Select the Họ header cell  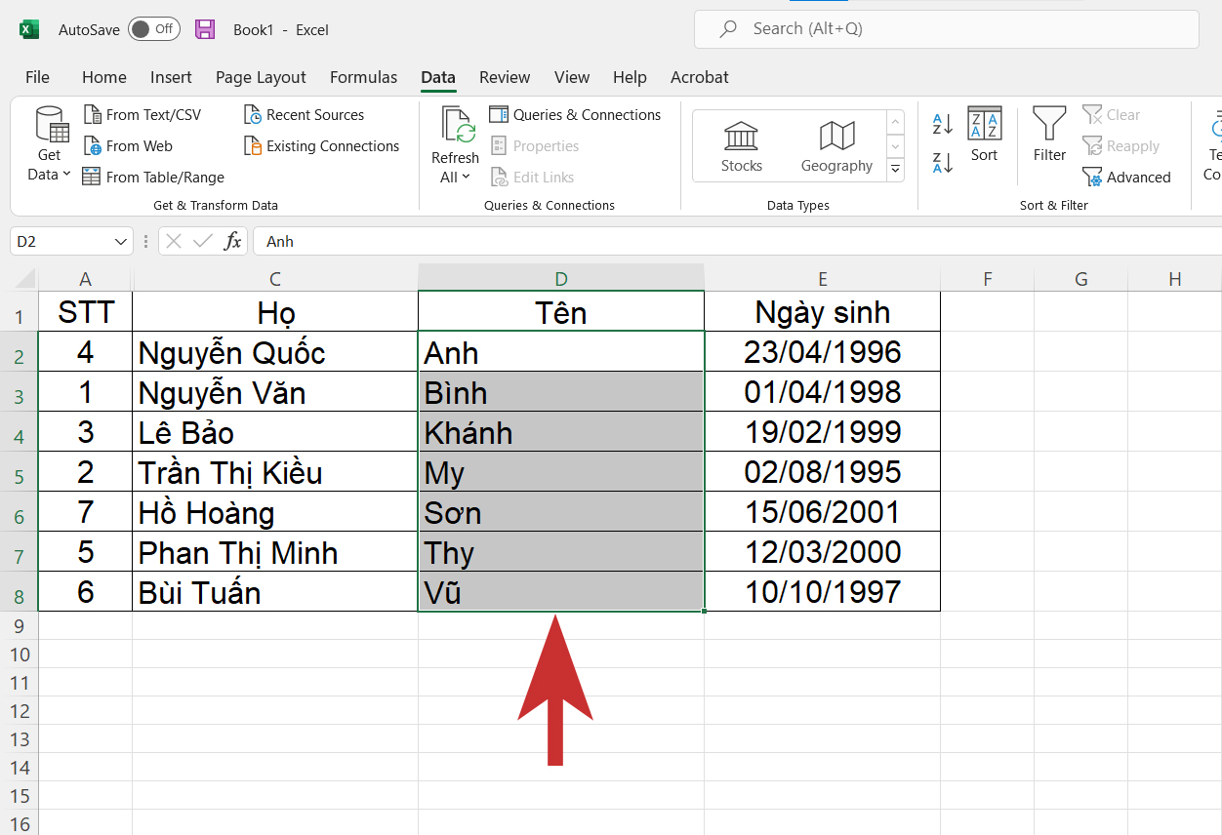point(275,312)
